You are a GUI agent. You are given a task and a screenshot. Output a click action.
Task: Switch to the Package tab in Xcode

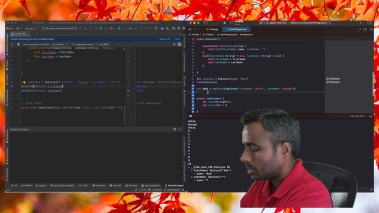212,30
